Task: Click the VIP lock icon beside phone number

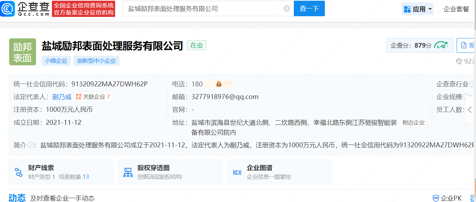Action: (x=219, y=84)
